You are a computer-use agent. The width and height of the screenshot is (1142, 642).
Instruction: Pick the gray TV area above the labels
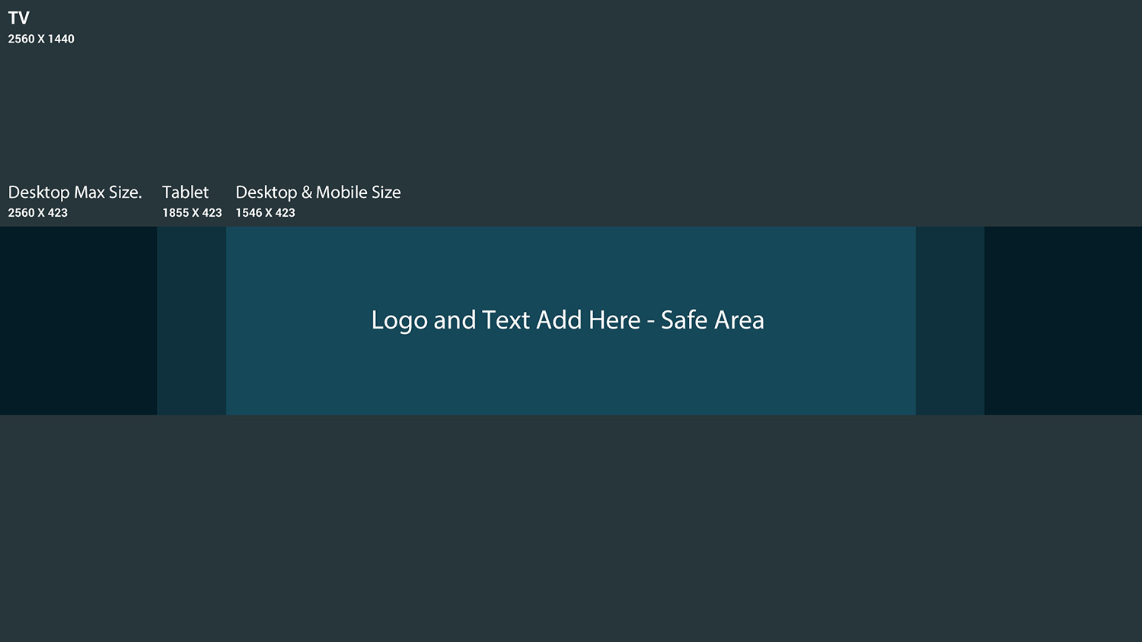pos(571,99)
